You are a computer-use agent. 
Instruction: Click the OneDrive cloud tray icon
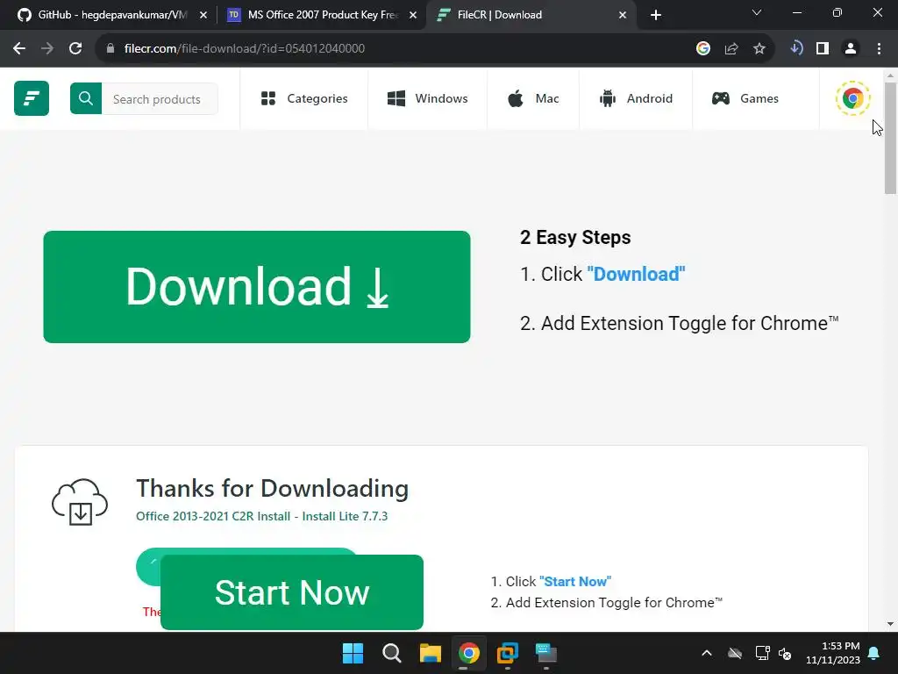point(735,653)
